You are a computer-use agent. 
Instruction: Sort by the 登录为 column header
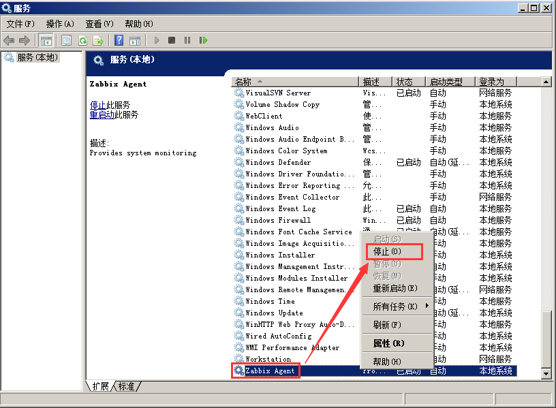tap(496, 82)
